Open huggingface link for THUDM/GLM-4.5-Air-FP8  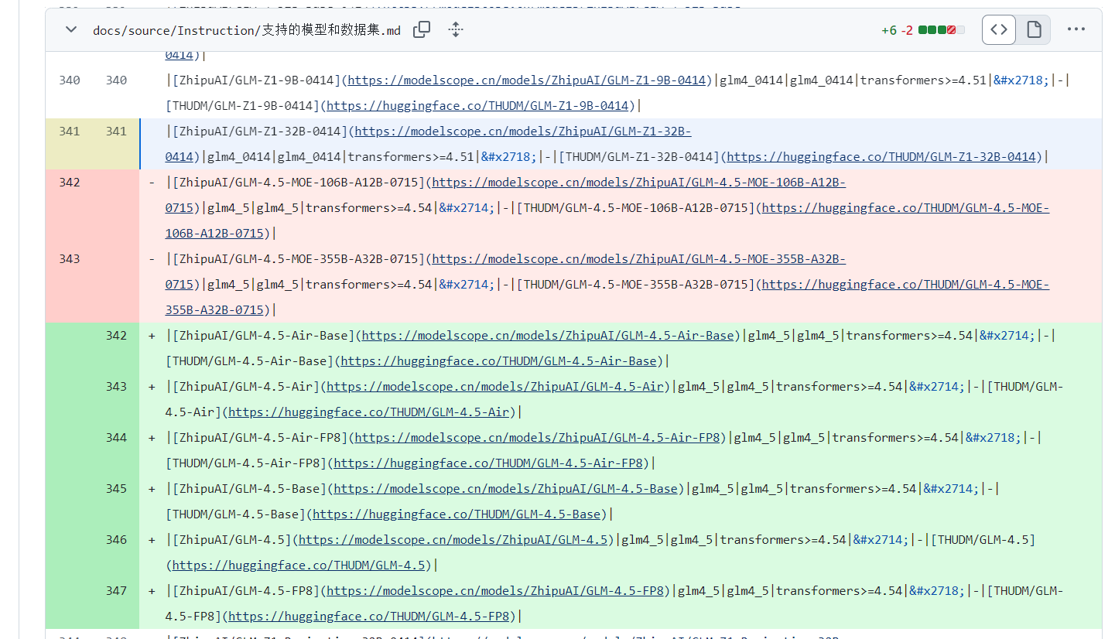point(488,463)
